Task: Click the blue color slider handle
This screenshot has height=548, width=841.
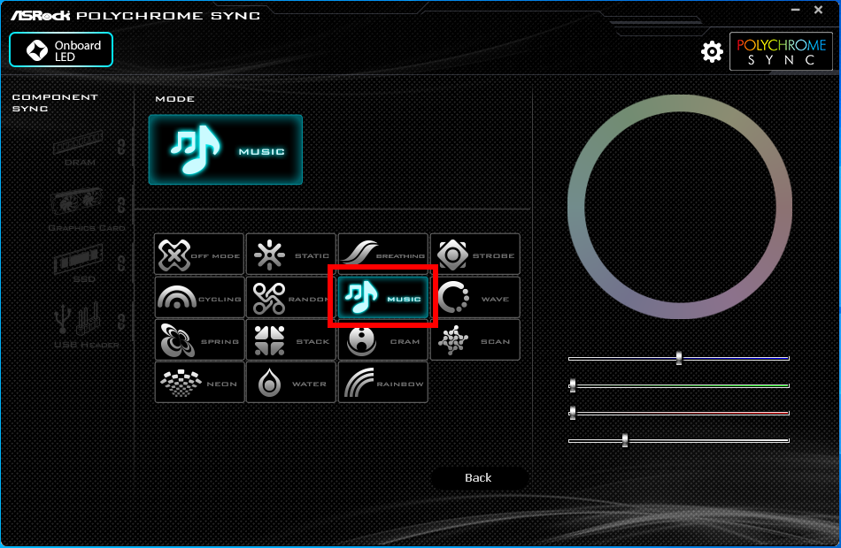Action: (x=679, y=358)
